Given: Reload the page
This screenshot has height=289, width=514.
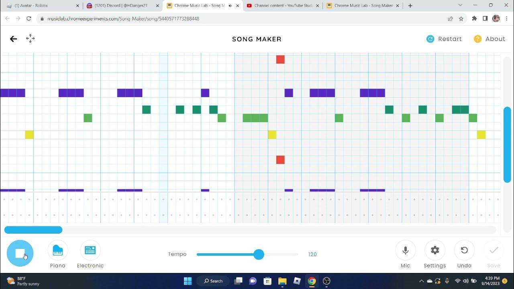Looking at the screenshot, I should 29,18.
